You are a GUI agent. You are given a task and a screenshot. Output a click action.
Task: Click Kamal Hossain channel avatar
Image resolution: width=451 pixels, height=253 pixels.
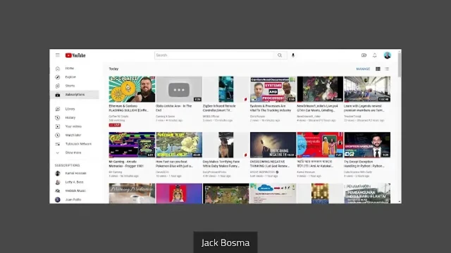point(58,173)
